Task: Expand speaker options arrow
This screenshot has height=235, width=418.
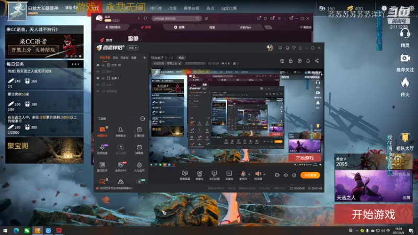Action: (264, 174)
